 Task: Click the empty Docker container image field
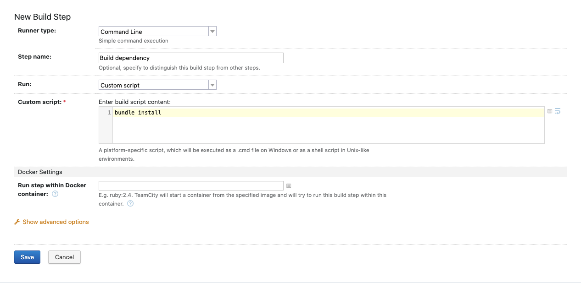click(x=191, y=185)
